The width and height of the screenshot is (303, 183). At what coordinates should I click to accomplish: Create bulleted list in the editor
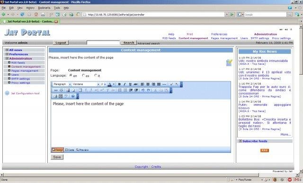[x=125, y=90]
